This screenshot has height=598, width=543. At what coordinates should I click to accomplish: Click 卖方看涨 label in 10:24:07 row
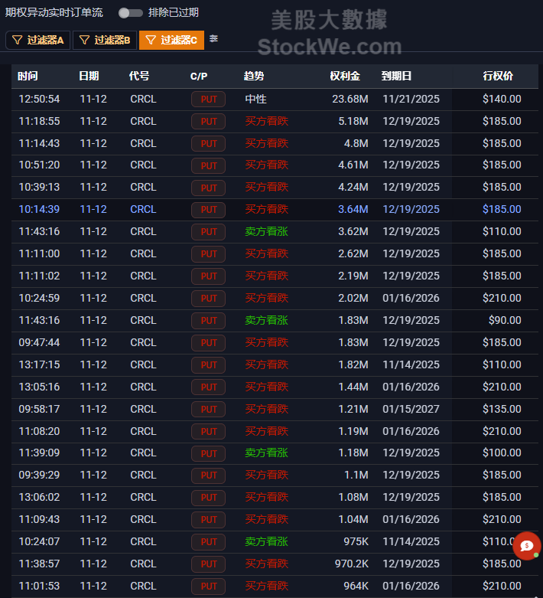pos(266,542)
